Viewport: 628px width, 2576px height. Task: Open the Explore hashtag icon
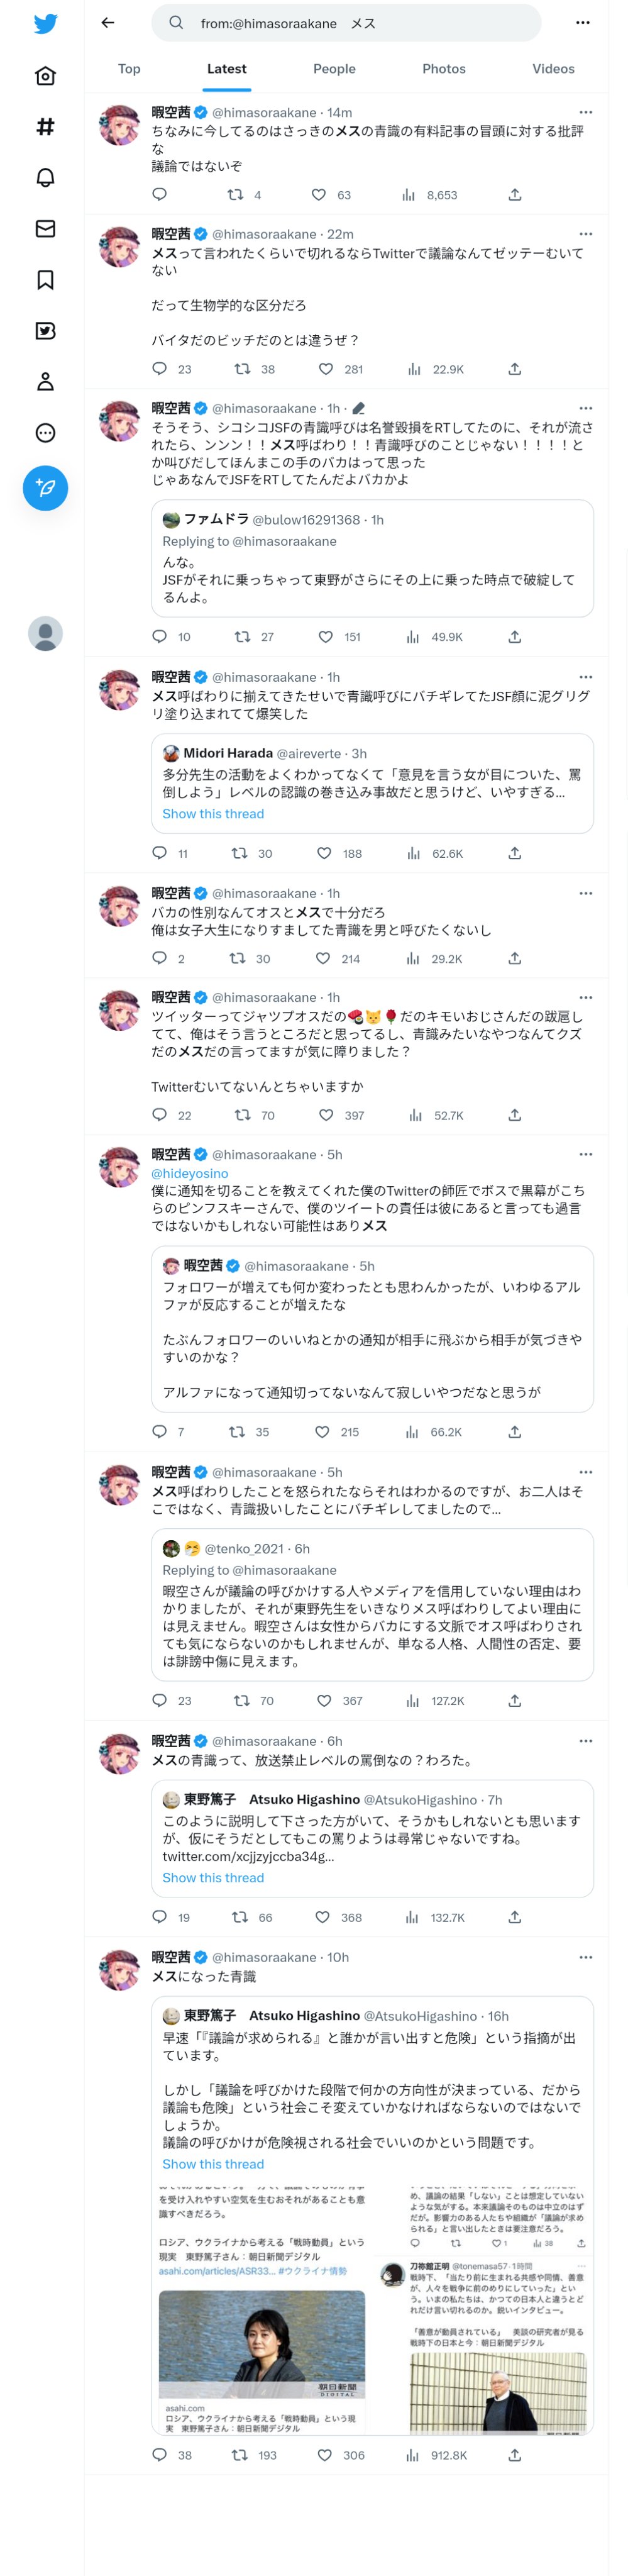click(45, 127)
